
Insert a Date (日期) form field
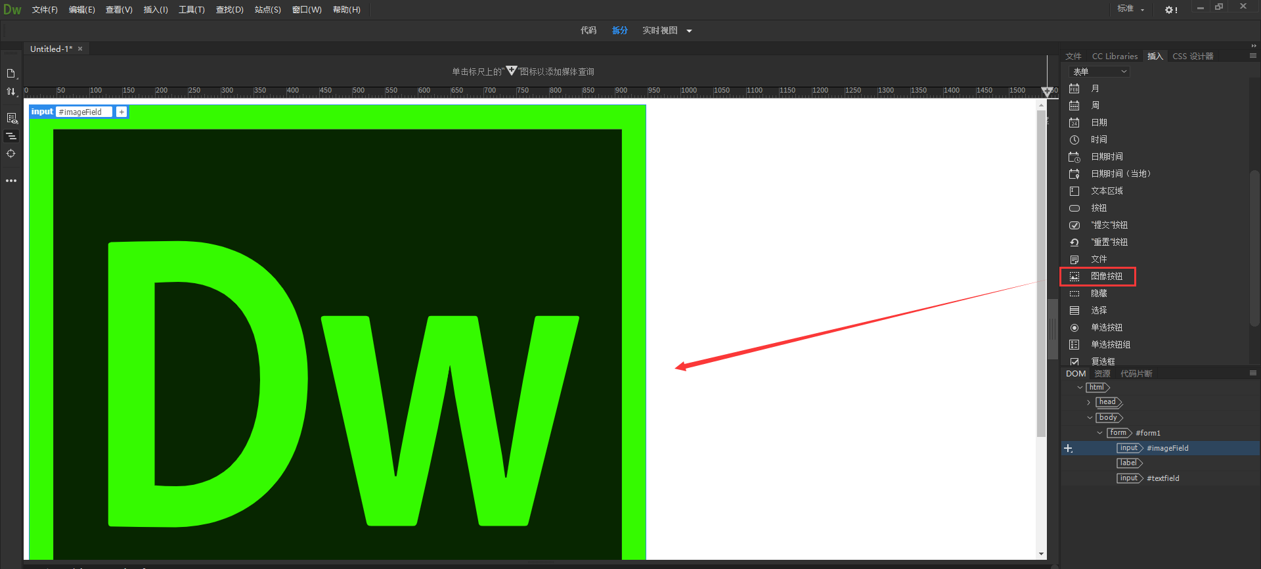[x=1098, y=122]
